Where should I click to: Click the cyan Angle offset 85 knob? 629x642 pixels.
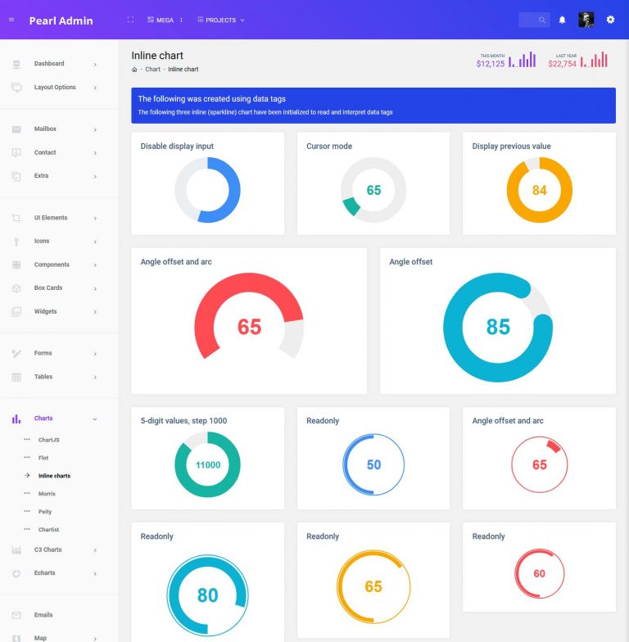tap(498, 328)
